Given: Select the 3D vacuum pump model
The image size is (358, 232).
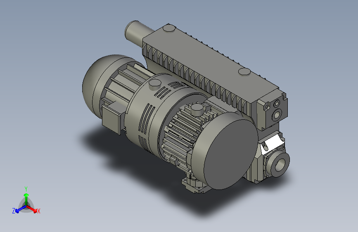Looking at the screenshot, I should 186,107.
